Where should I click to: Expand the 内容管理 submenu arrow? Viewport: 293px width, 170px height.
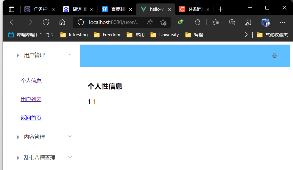pos(70,136)
